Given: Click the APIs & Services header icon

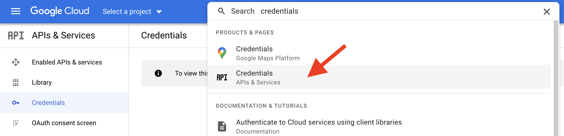Looking at the screenshot, I should click(16, 35).
